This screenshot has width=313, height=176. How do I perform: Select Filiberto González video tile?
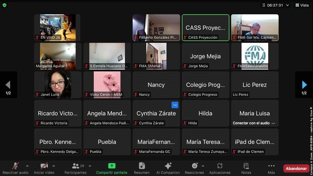(156, 28)
